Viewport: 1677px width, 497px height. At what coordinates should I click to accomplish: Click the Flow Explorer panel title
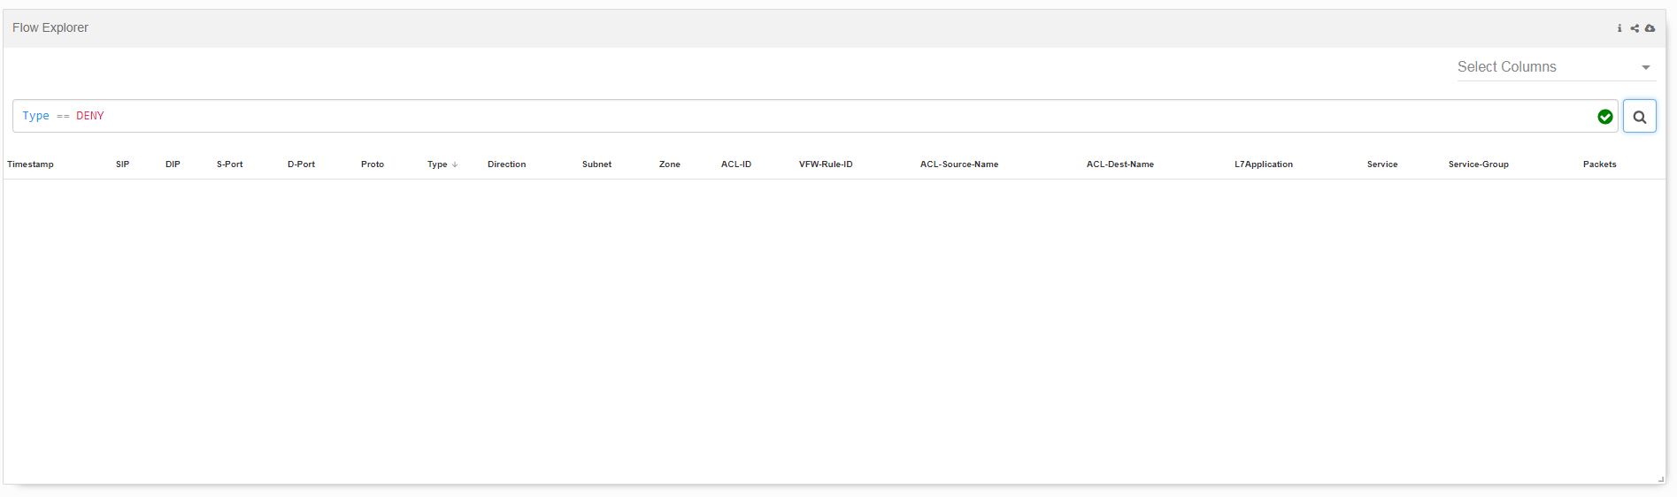pos(50,28)
